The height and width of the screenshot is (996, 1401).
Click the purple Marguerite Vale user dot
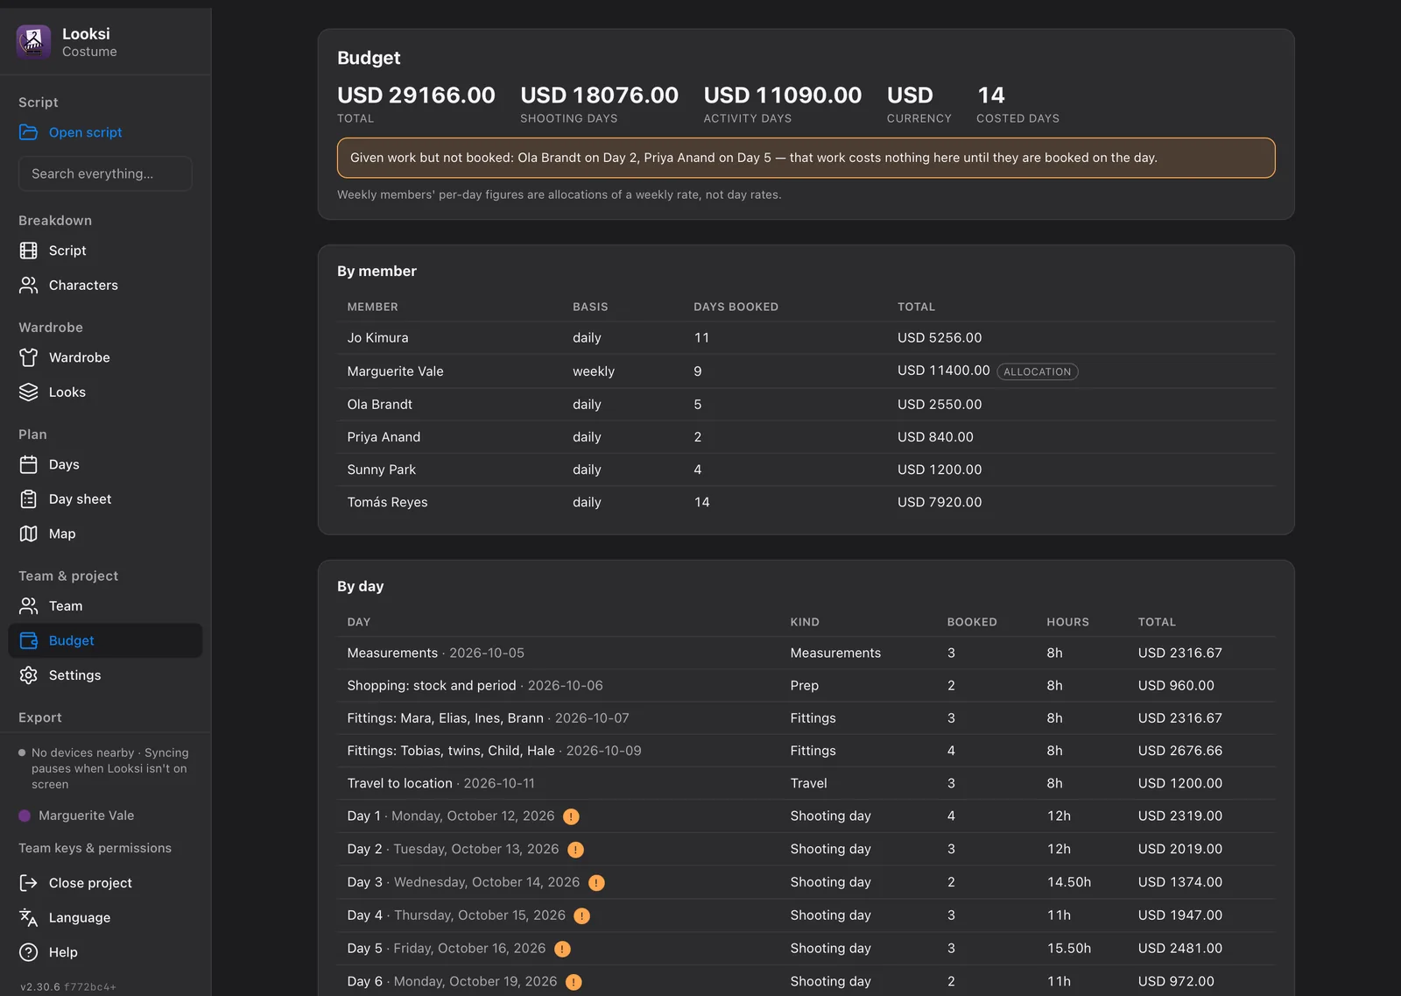pyautogui.click(x=25, y=816)
